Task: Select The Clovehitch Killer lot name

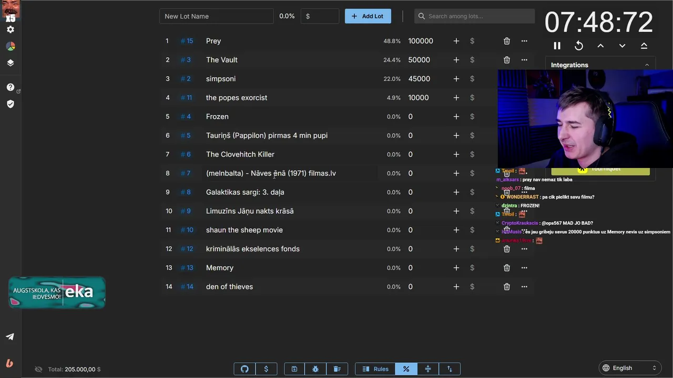Action: [240, 154]
